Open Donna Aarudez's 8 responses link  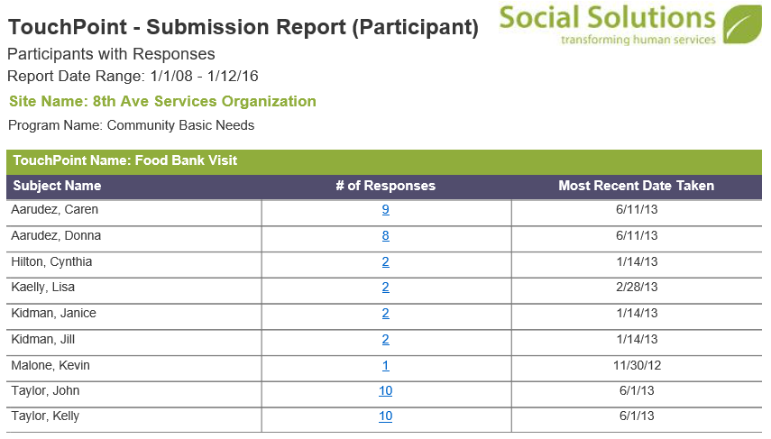(x=386, y=236)
